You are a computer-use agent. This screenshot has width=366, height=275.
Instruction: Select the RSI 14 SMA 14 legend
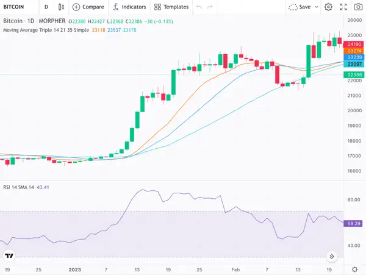tap(18, 187)
